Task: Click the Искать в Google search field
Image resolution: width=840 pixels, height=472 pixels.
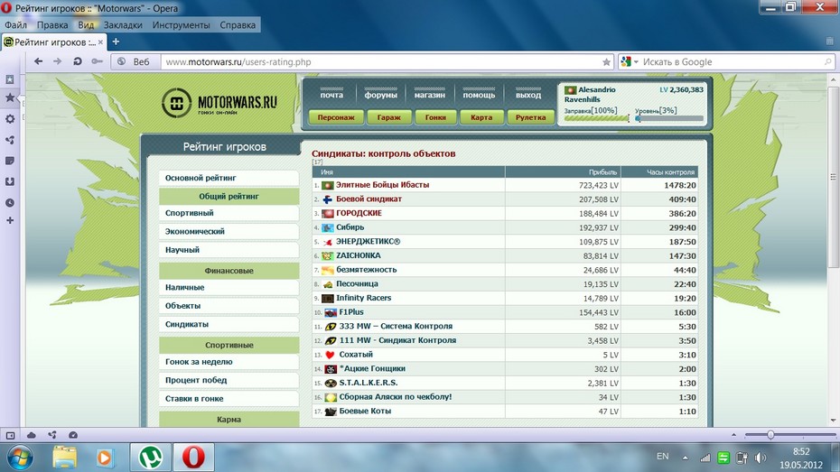Action: click(x=732, y=62)
